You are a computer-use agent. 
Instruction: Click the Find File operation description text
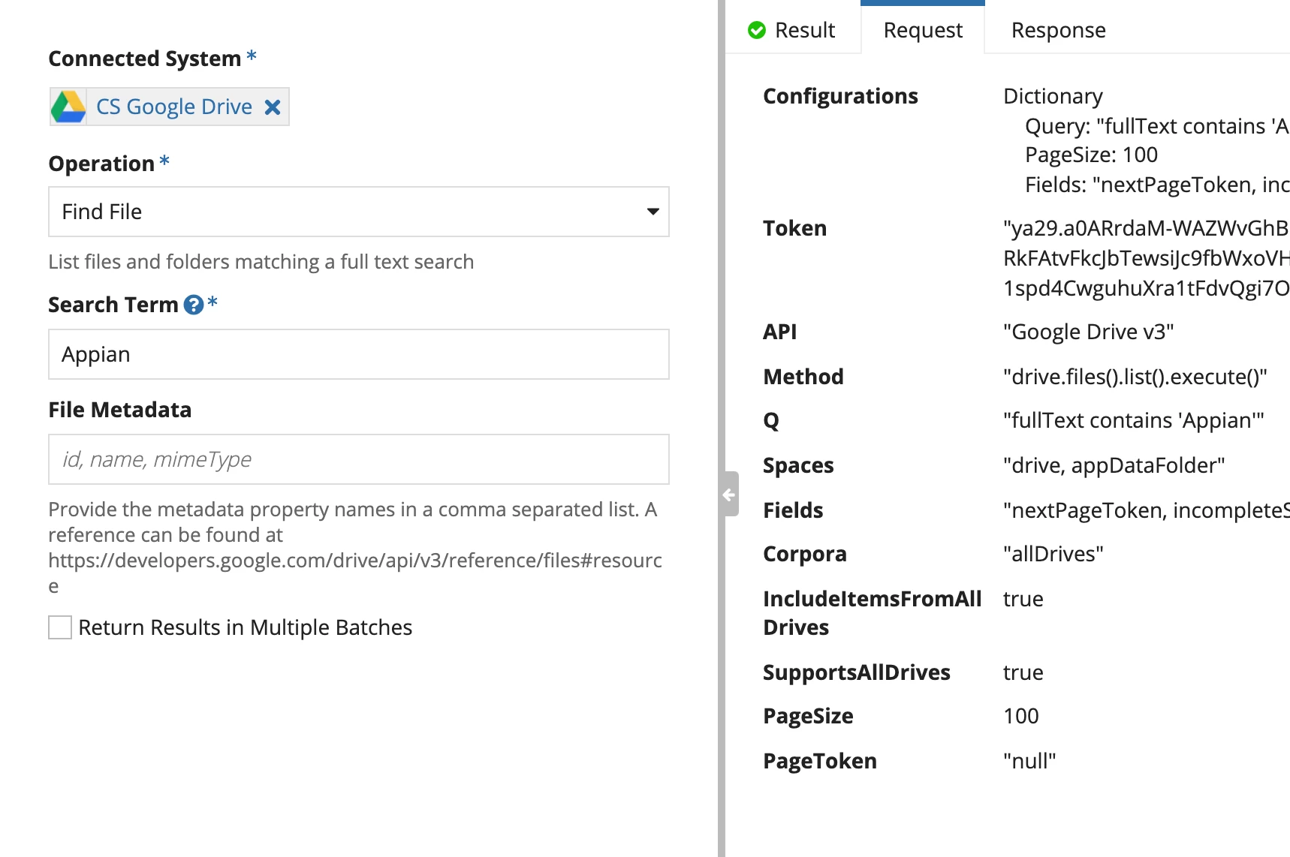point(261,262)
